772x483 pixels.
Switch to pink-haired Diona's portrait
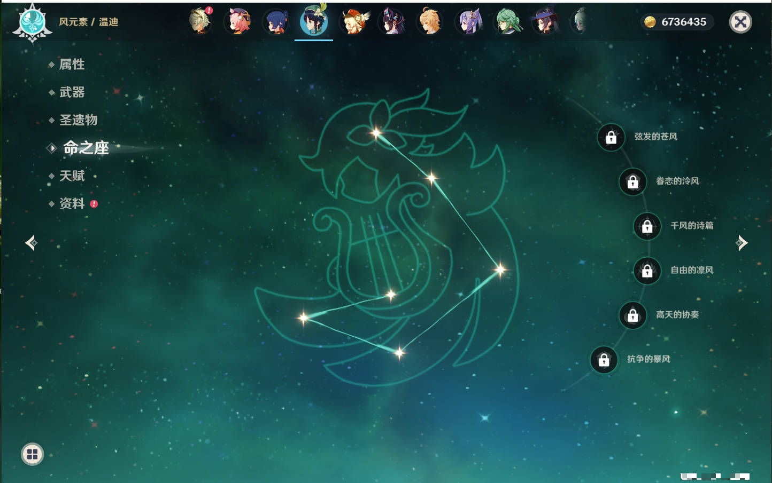point(238,21)
